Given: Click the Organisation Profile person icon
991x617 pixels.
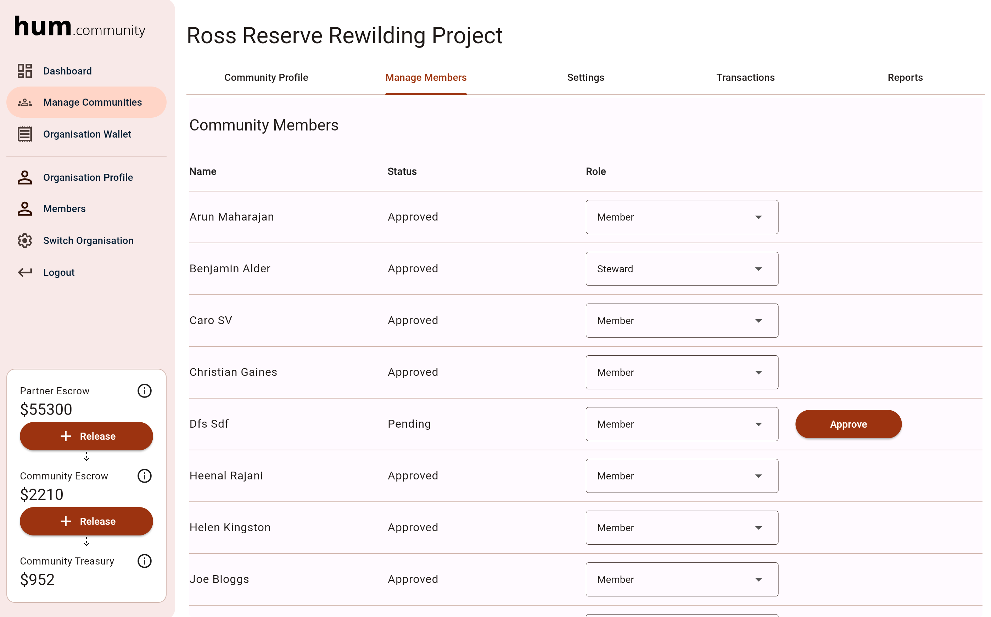Looking at the screenshot, I should pos(24,178).
